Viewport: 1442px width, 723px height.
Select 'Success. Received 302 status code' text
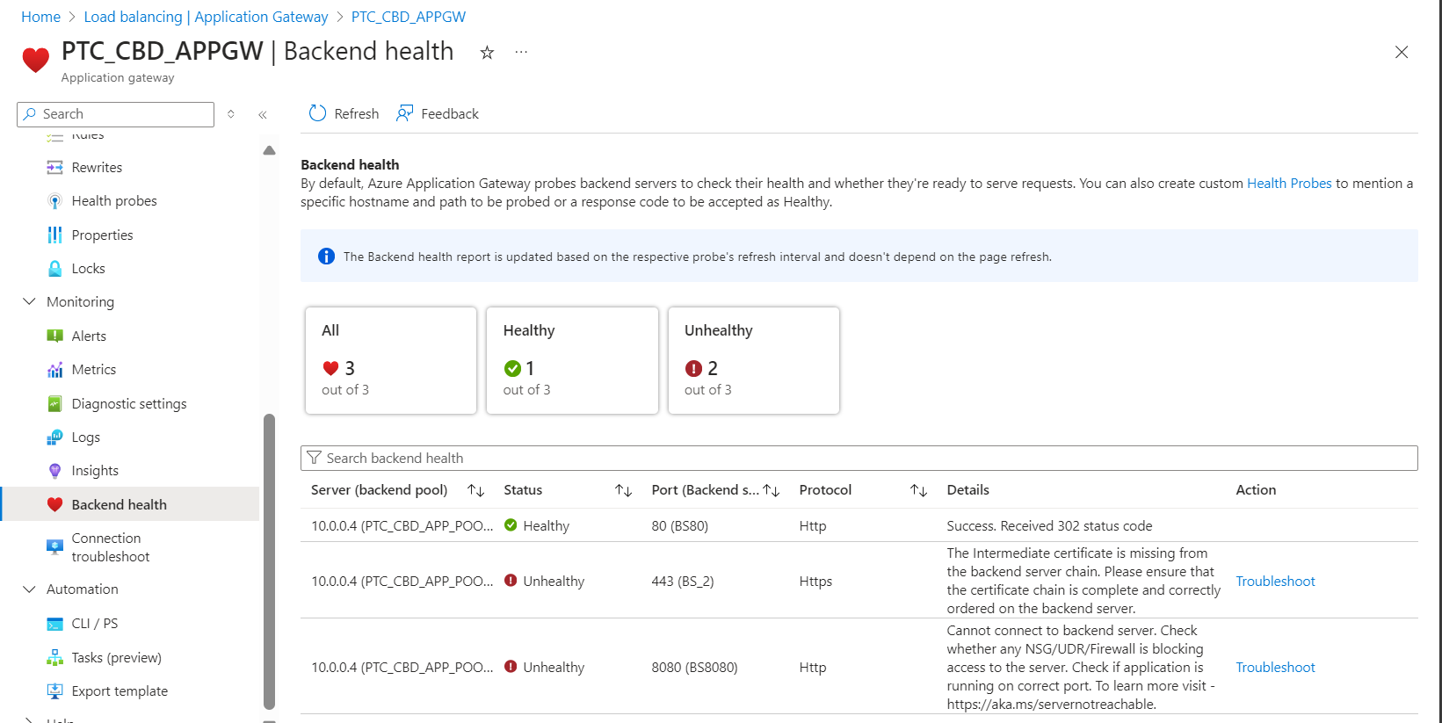pos(1049,525)
